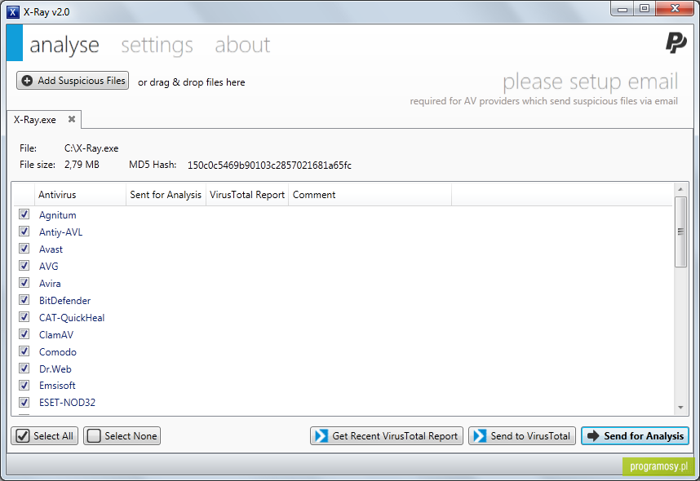Screen dimensions: 700x481
Task: Toggle the CAT-QuickHeal checkbox
Action: pos(24,317)
